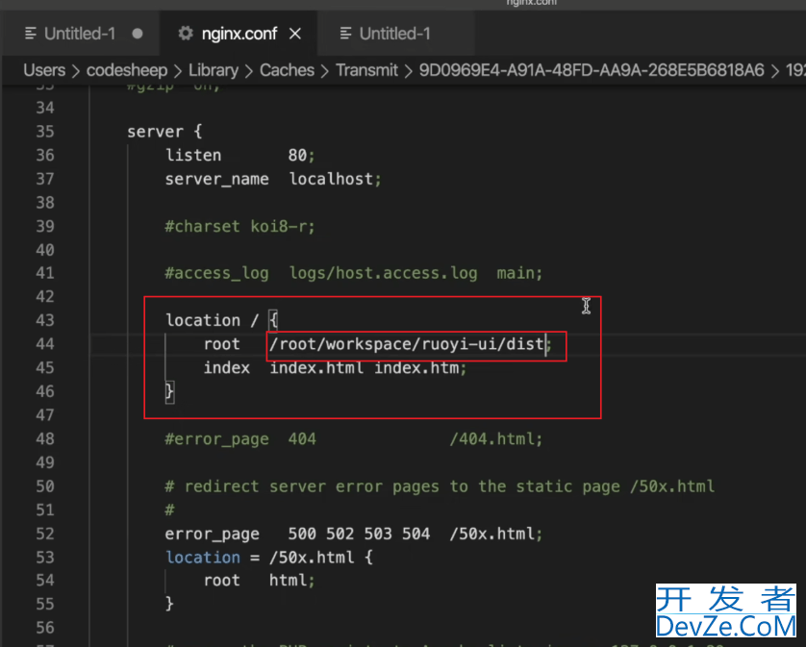The height and width of the screenshot is (647, 806).
Task: Close the nginx.conf tab
Action: click(295, 34)
